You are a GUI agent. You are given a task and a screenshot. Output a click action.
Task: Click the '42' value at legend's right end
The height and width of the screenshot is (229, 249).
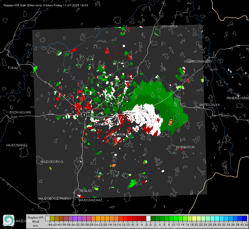(x=246, y=225)
